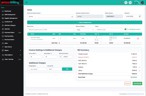Click the item Tax % field

[113, 38]
